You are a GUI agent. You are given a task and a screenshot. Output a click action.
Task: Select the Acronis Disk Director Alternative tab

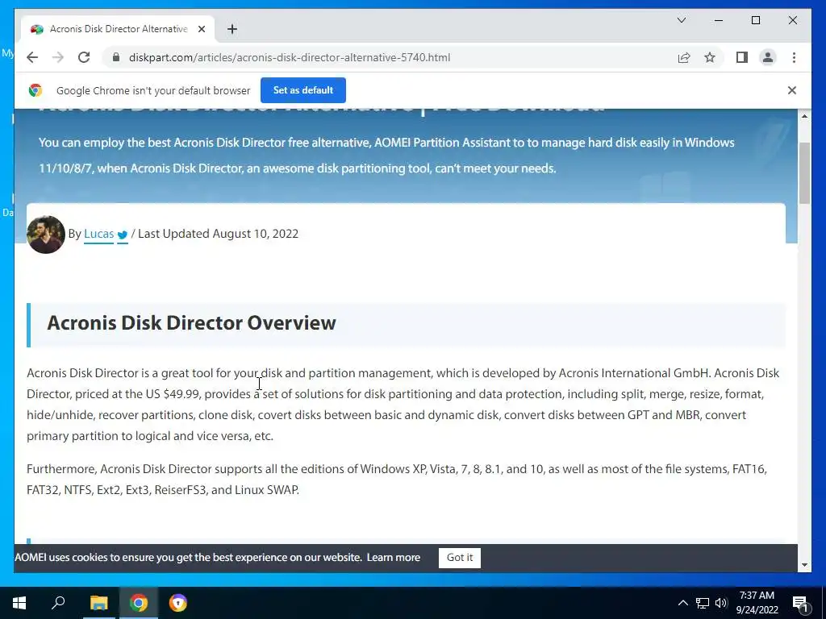click(118, 29)
